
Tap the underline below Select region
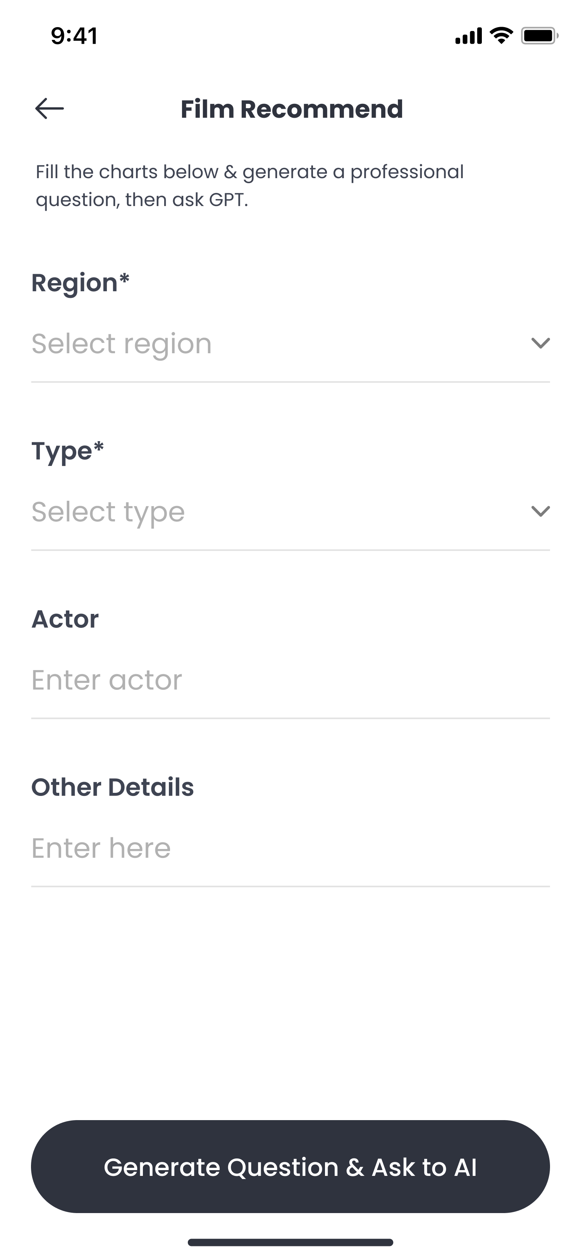click(290, 382)
